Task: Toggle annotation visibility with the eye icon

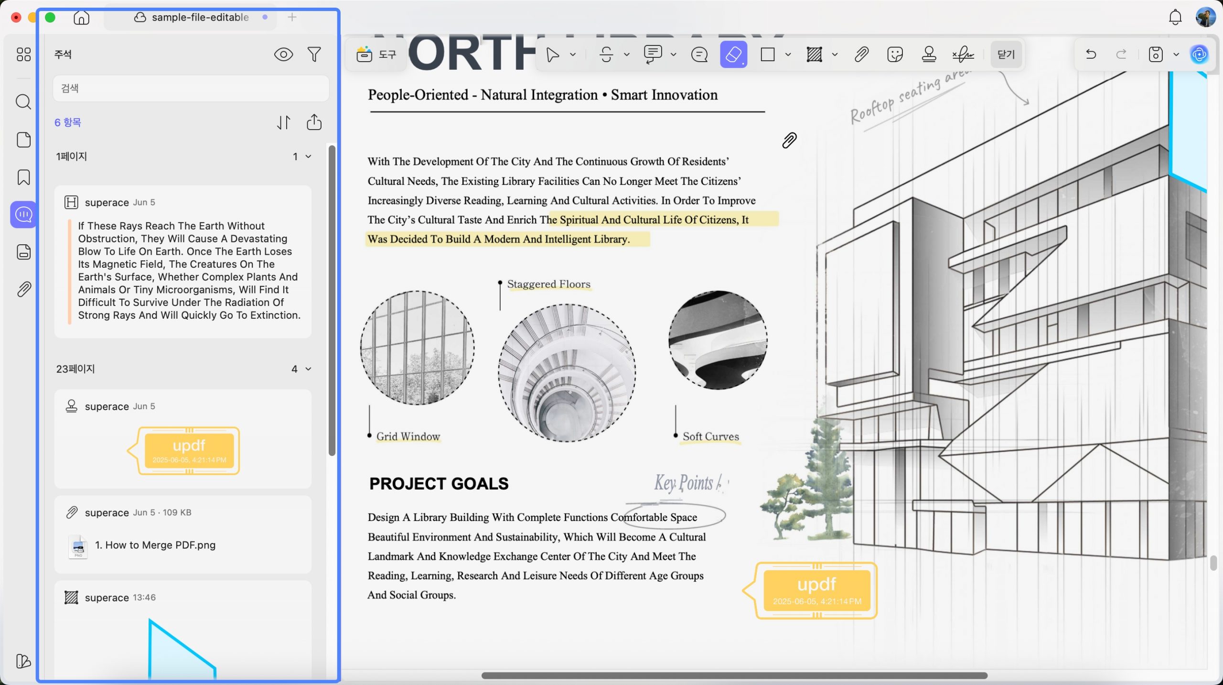Action: coord(283,54)
